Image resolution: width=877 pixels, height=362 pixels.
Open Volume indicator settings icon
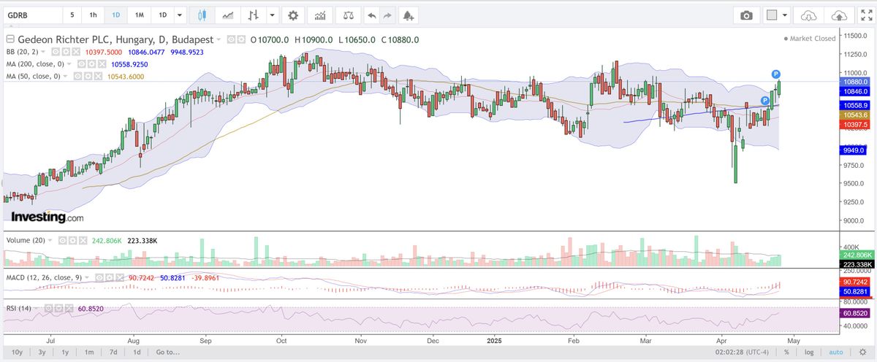73,240
